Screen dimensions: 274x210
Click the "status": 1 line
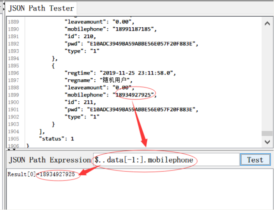pos(56,139)
